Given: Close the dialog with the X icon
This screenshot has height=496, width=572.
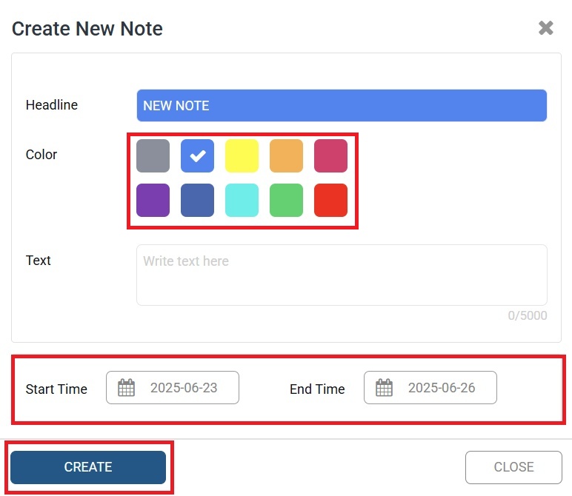Looking at the screenshot, I should tap(546, 27).
